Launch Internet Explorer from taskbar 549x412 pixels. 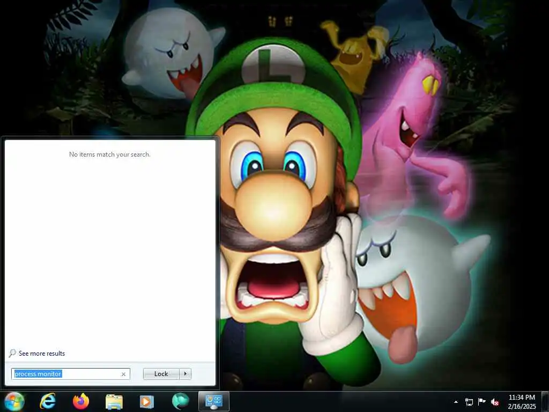tap(48, 401)
